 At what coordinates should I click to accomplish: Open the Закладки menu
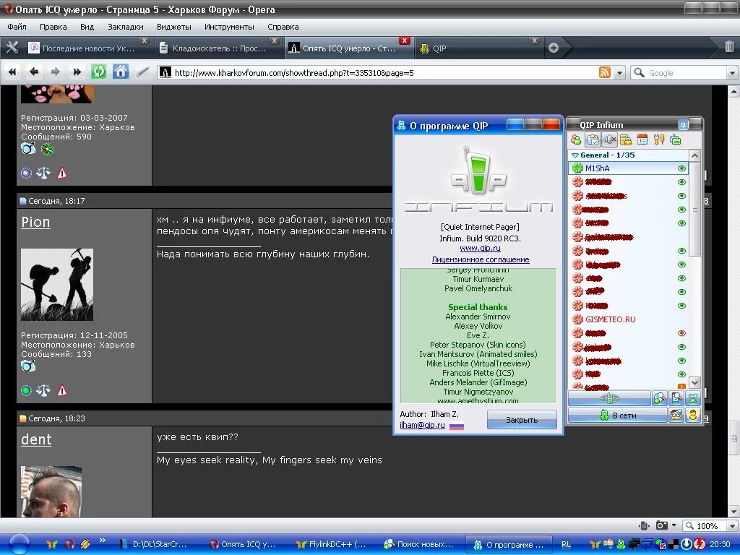pyautogui.click(x=126, y=27)
